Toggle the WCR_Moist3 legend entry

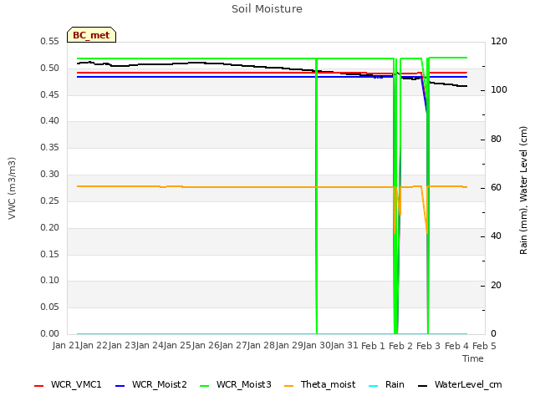[x=235, y=384]
